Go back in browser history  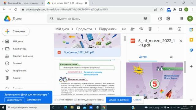[4, 9]
